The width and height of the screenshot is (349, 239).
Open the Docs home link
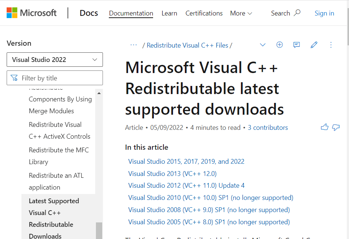(x=89, y=13)
